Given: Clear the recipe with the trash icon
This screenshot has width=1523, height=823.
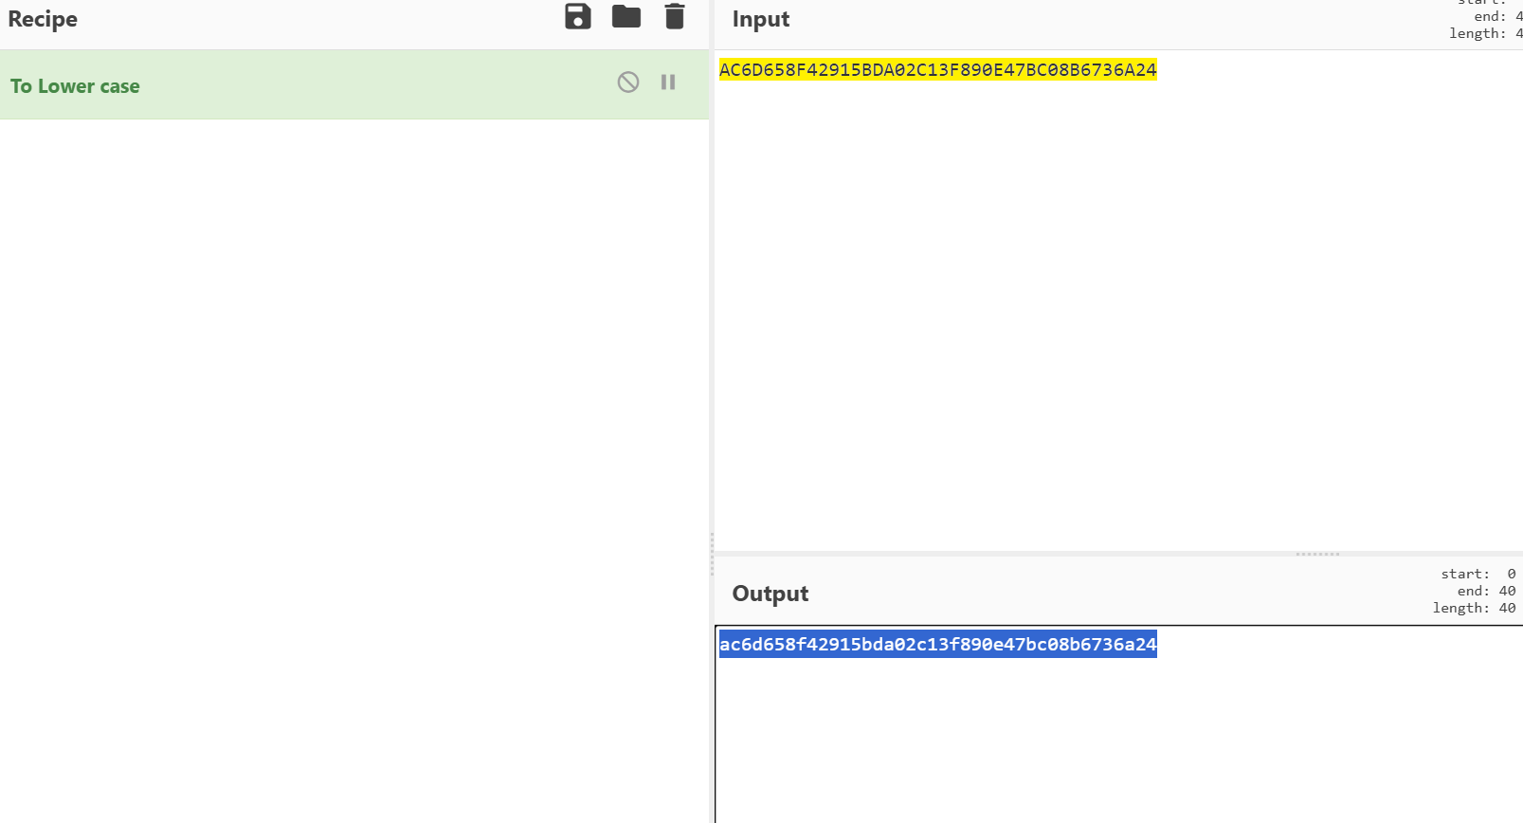Looking at the screenshot, I should pyautogui.click(x=675, y=17).
